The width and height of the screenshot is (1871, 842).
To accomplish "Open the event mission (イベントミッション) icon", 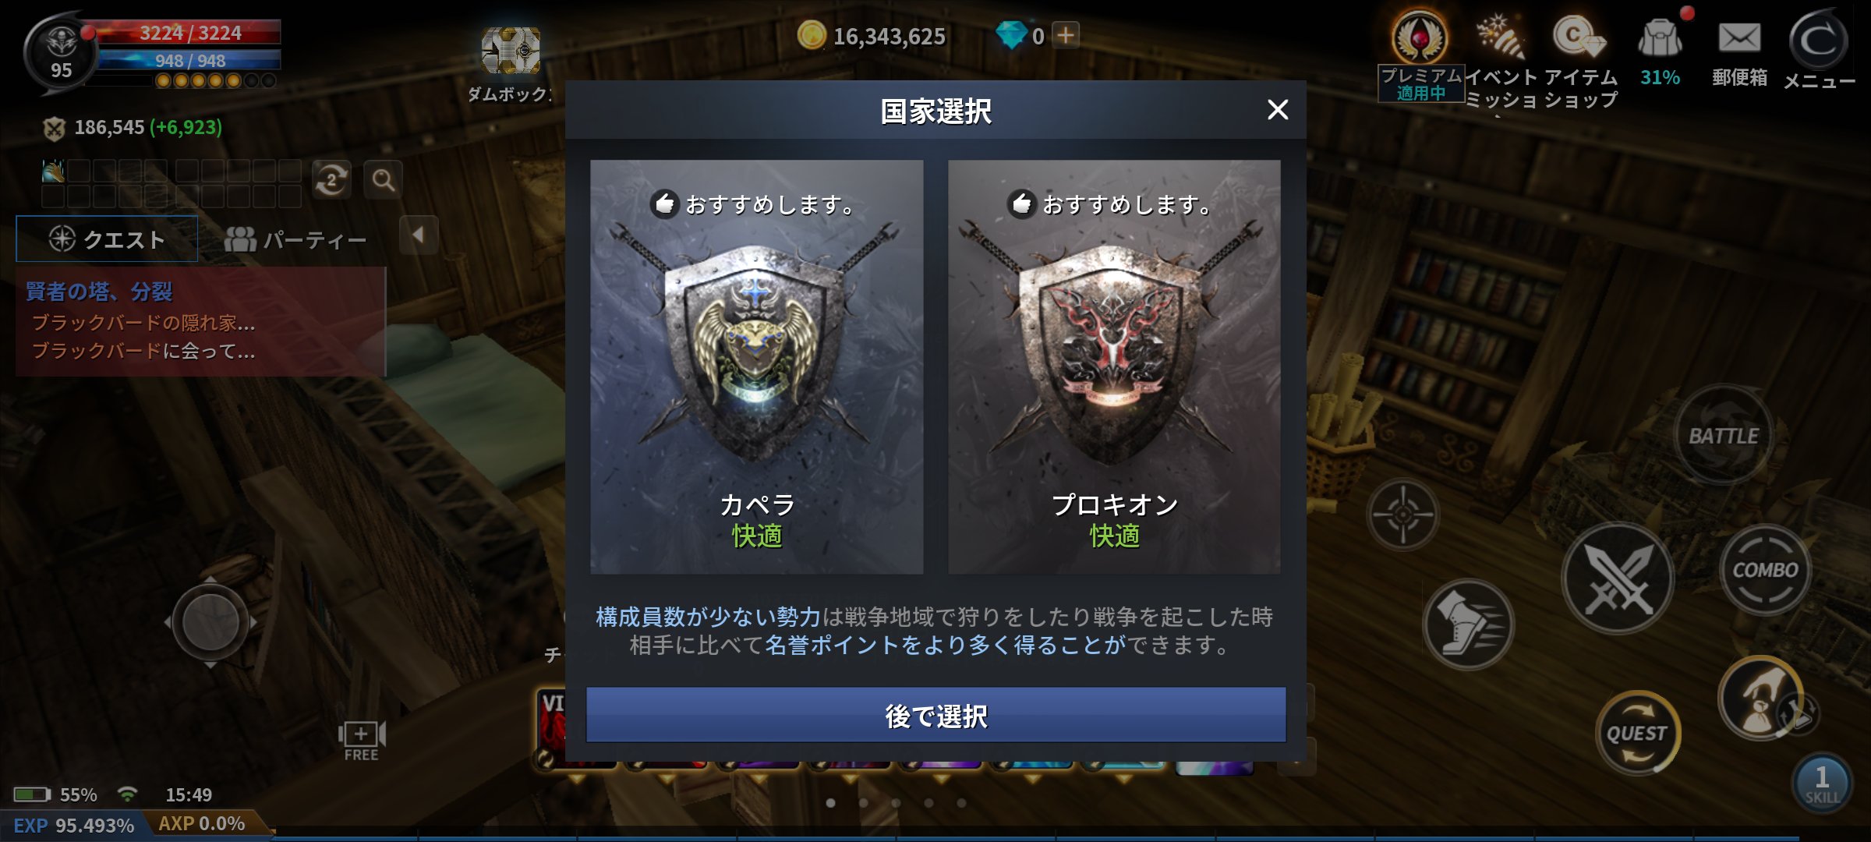I will pos(1501,61).
